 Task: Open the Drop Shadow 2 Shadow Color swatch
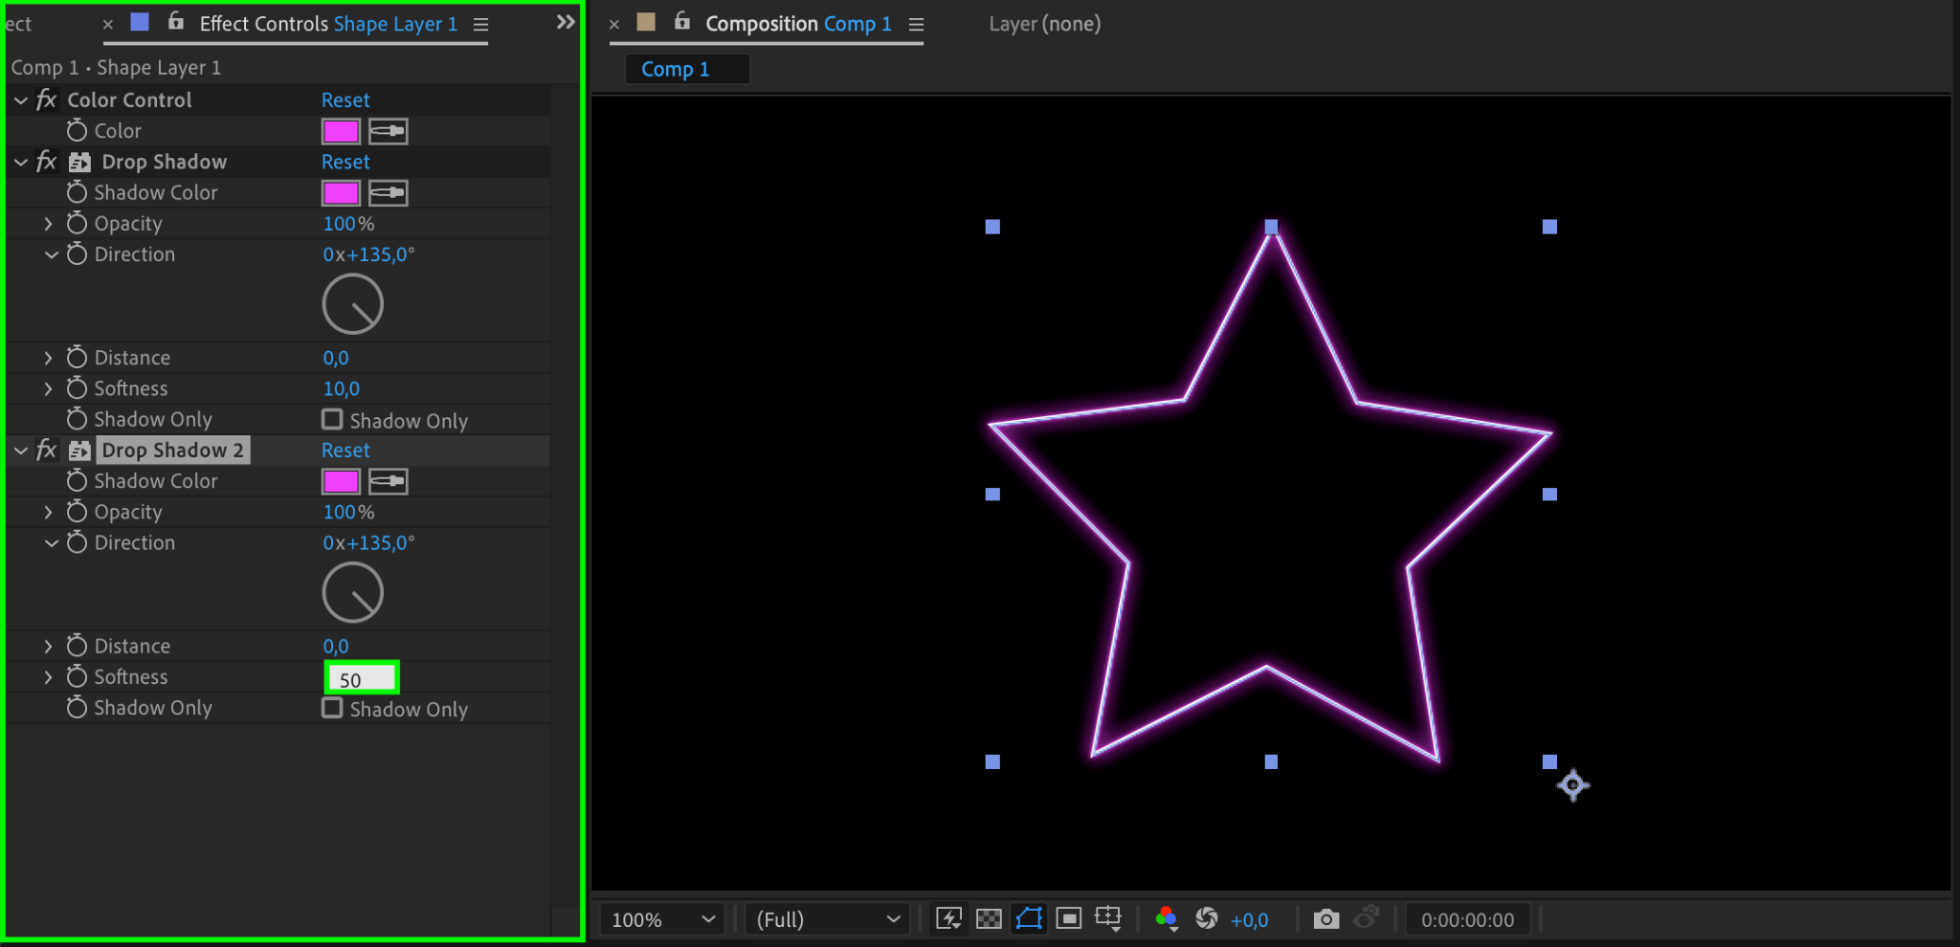pyautogui.click(x=341, y=481)
